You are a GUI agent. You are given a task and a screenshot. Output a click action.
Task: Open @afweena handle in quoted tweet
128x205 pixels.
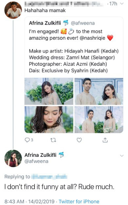(83, 23)
